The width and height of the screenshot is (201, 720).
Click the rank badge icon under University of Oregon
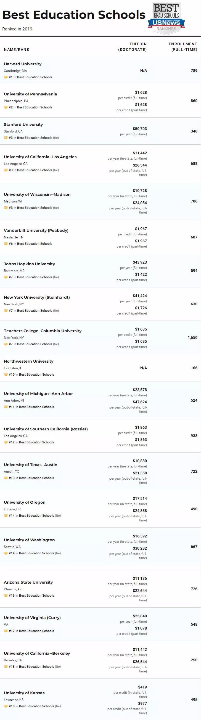6,515
